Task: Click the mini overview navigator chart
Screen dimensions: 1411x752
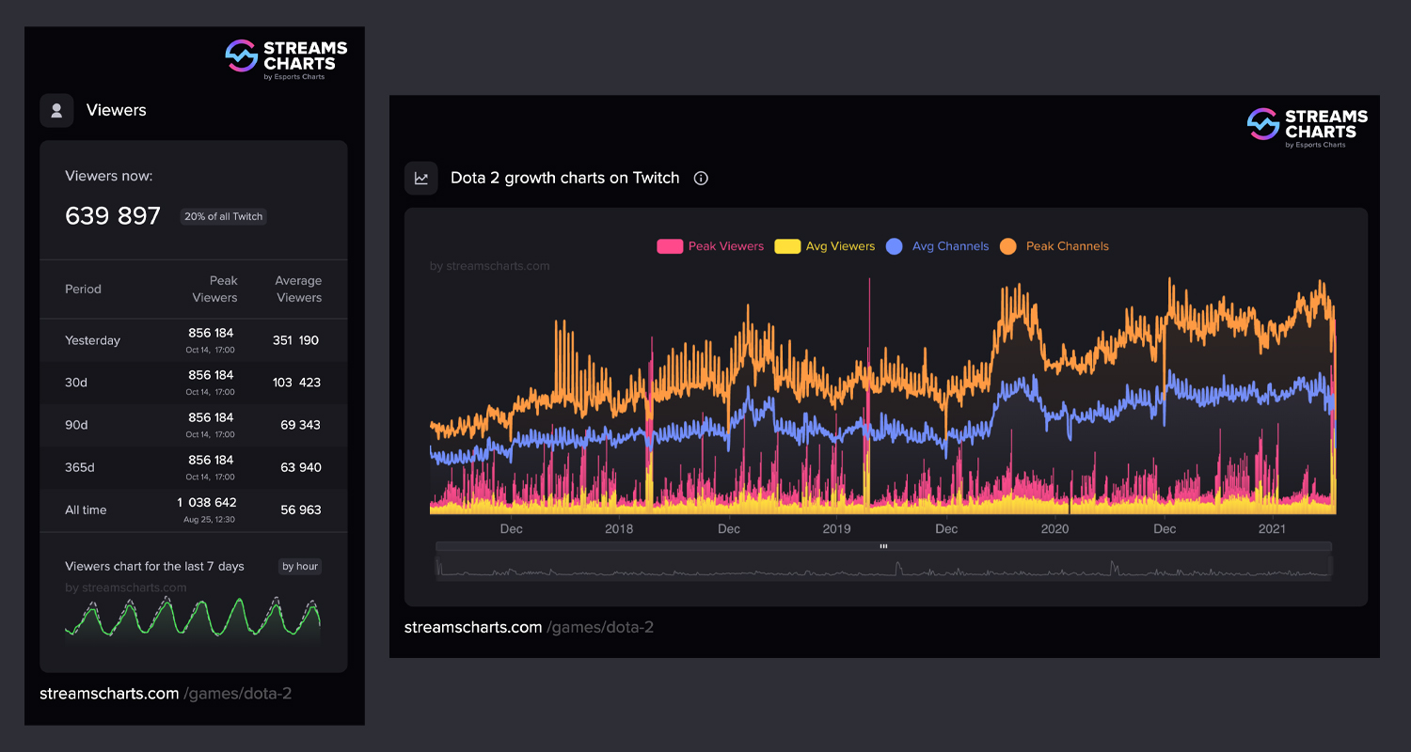Action: tap(884, 567)
